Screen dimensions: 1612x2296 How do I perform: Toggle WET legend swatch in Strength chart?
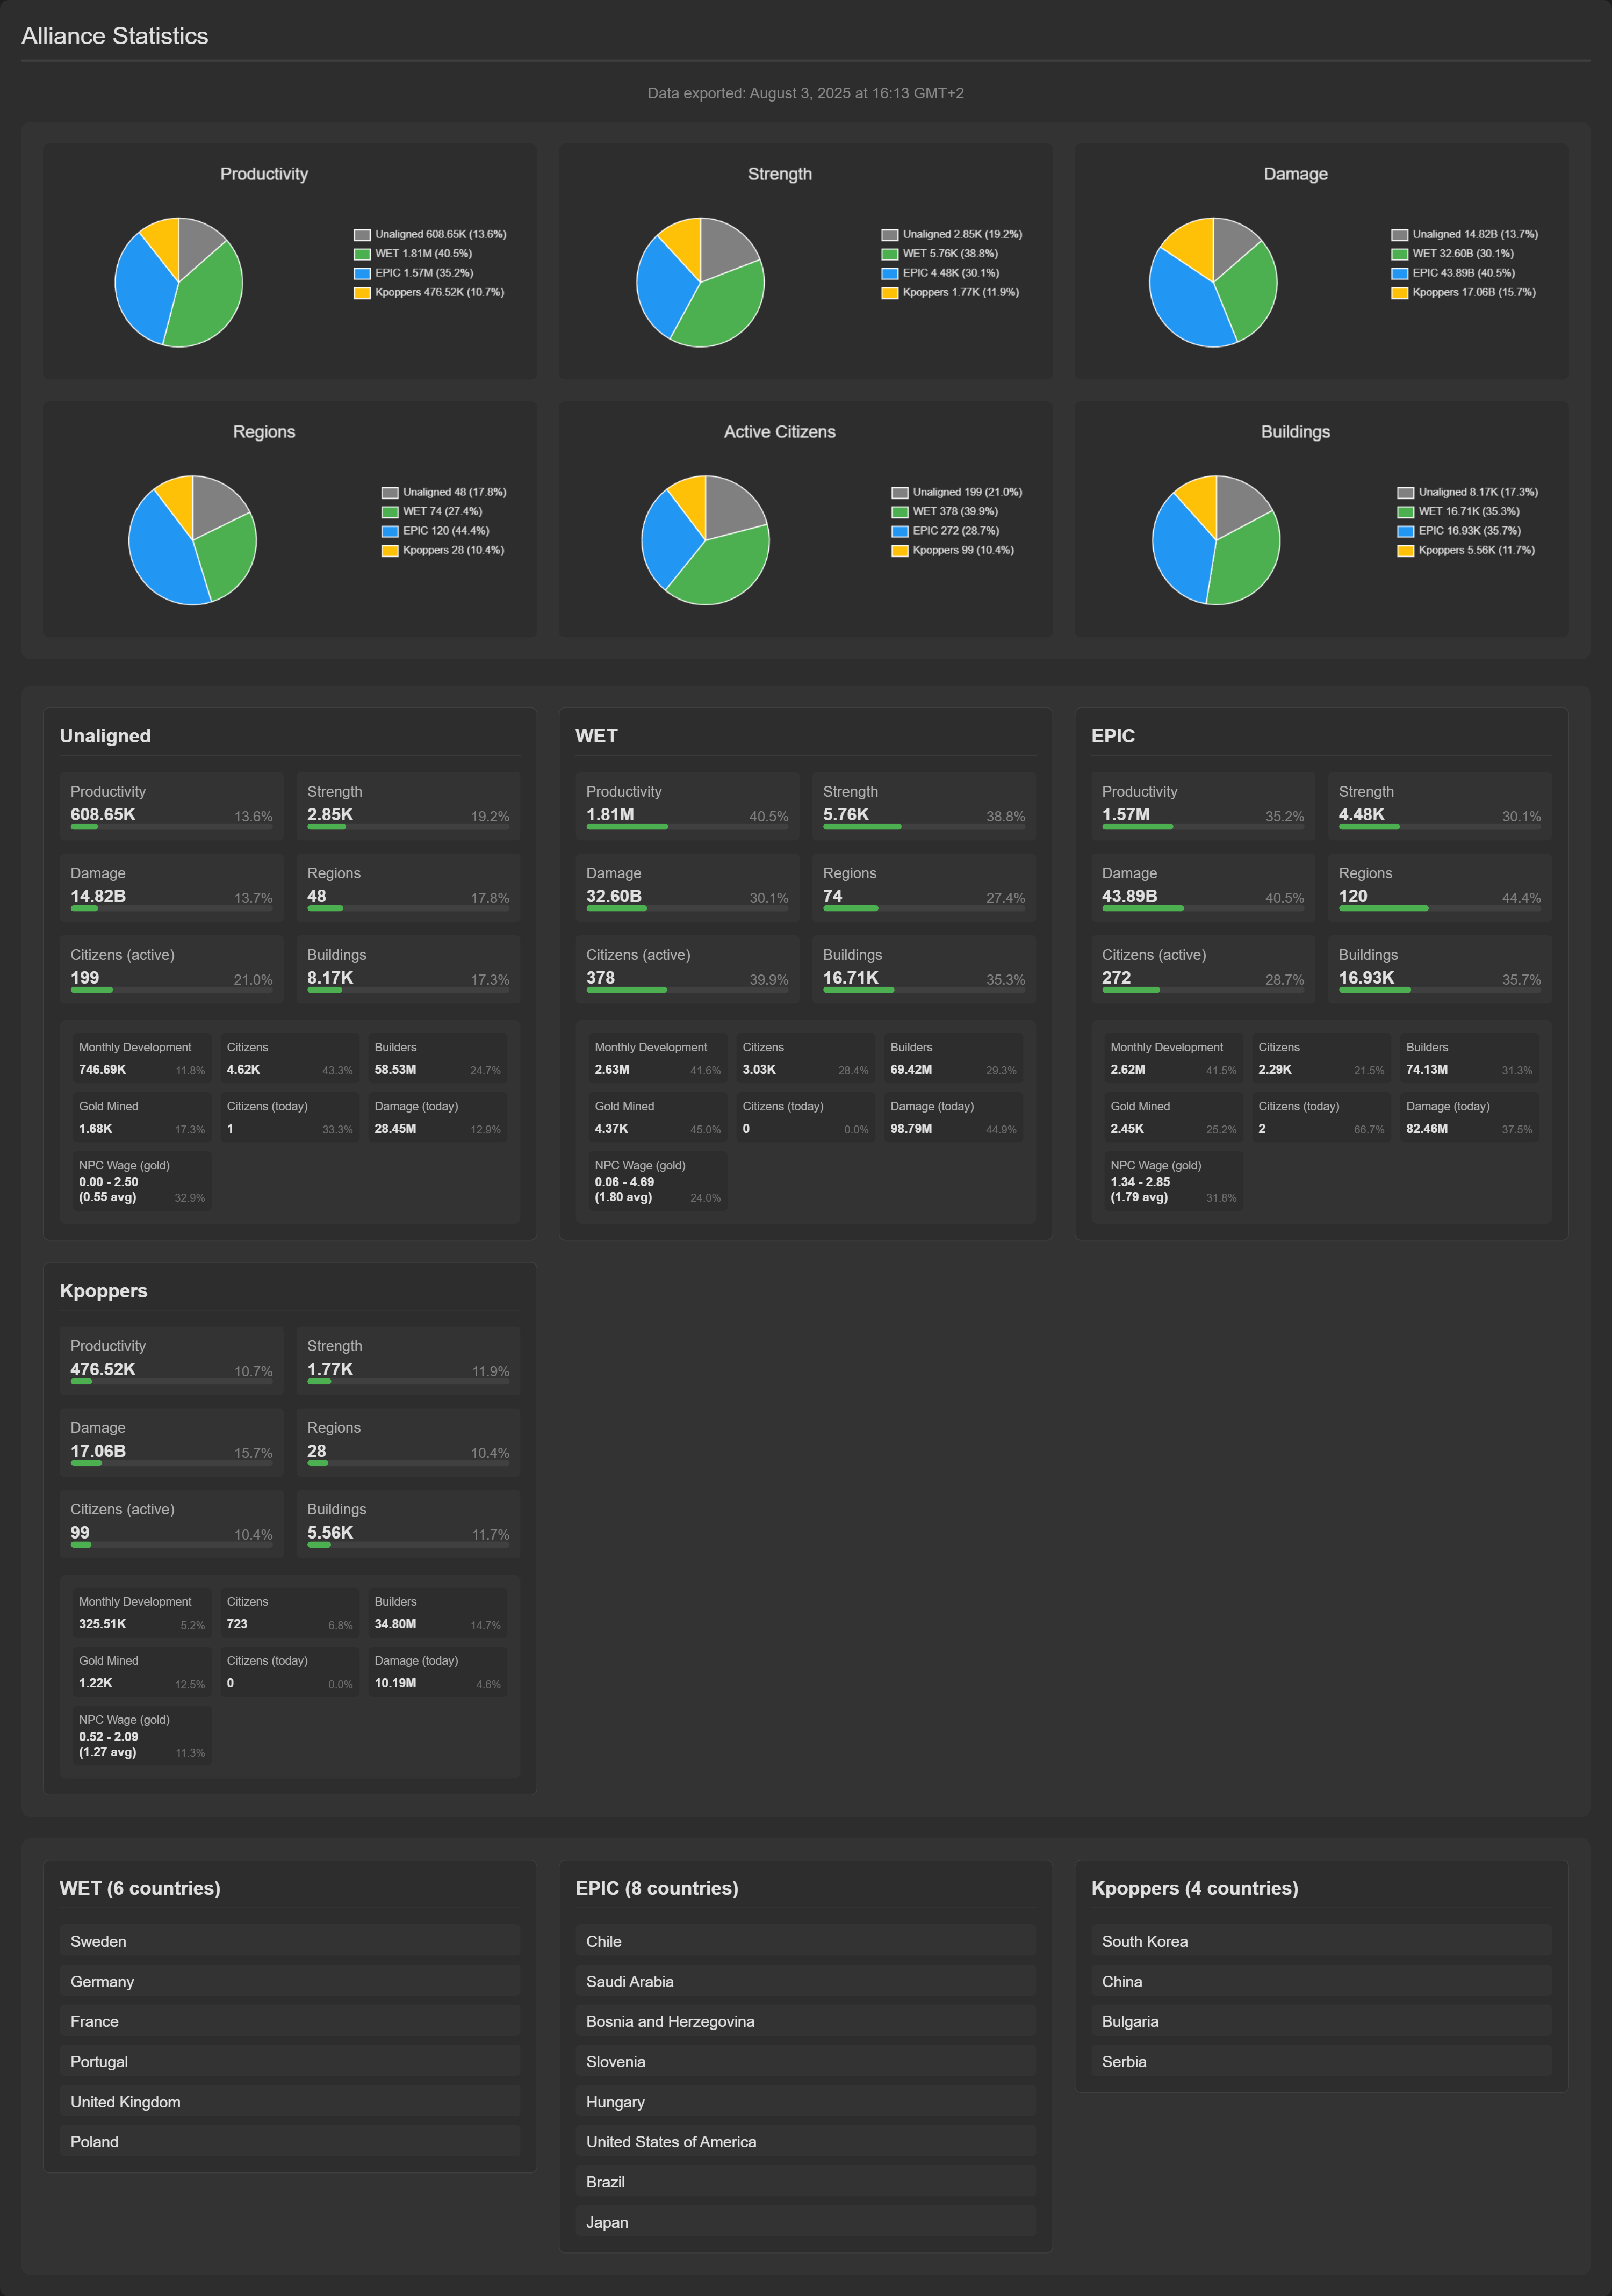pos(890,254)
